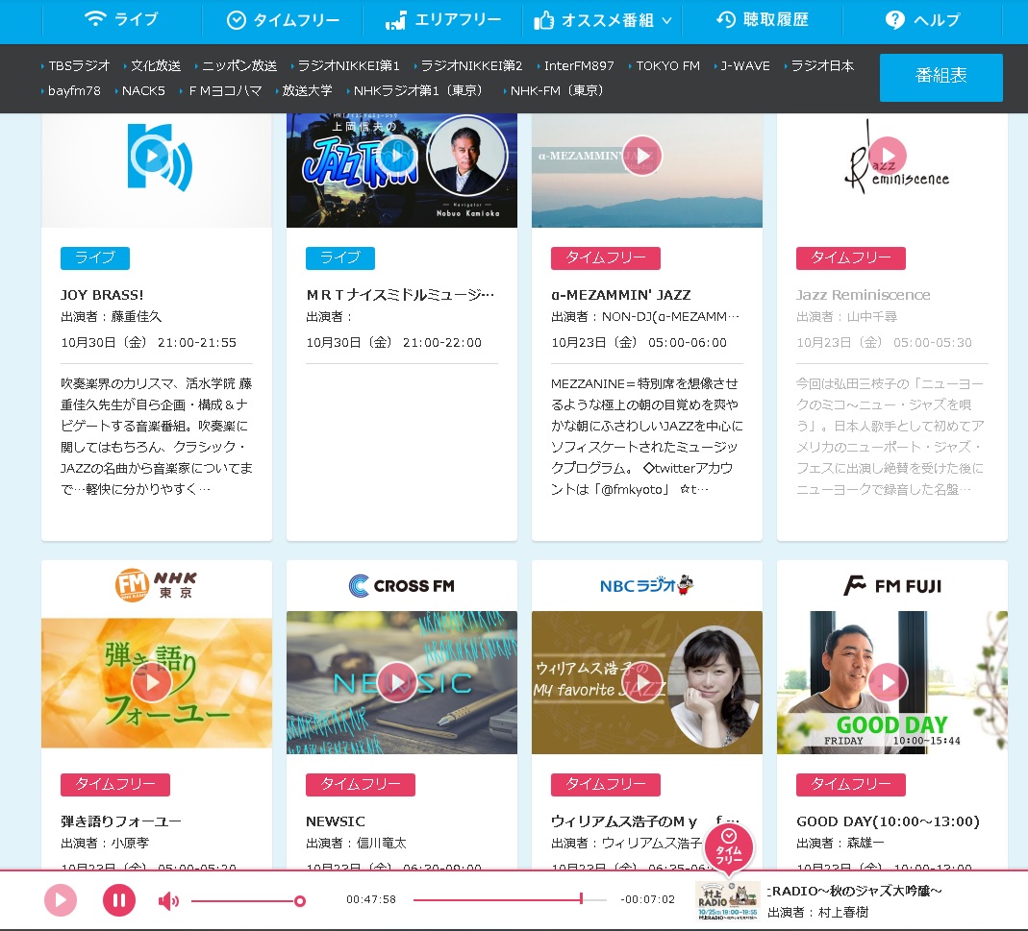Open 村上RADIO now-playing thumbnail
The height and width of the screenshot is (931, 1028).
(728, 901)
